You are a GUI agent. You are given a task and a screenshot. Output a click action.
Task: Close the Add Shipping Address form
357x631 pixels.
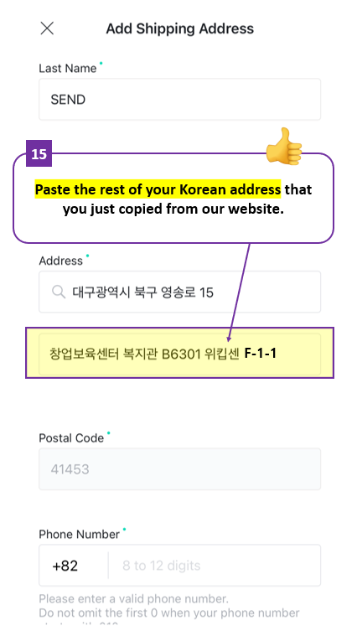tap(47, 28)
